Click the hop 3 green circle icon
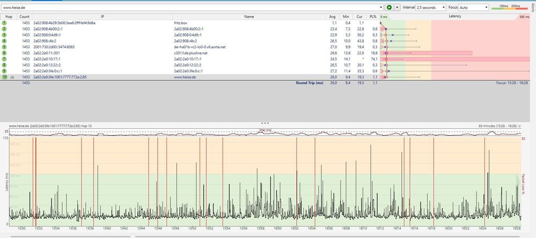Screen dimensions: 536x238 [x=4, y=35]
